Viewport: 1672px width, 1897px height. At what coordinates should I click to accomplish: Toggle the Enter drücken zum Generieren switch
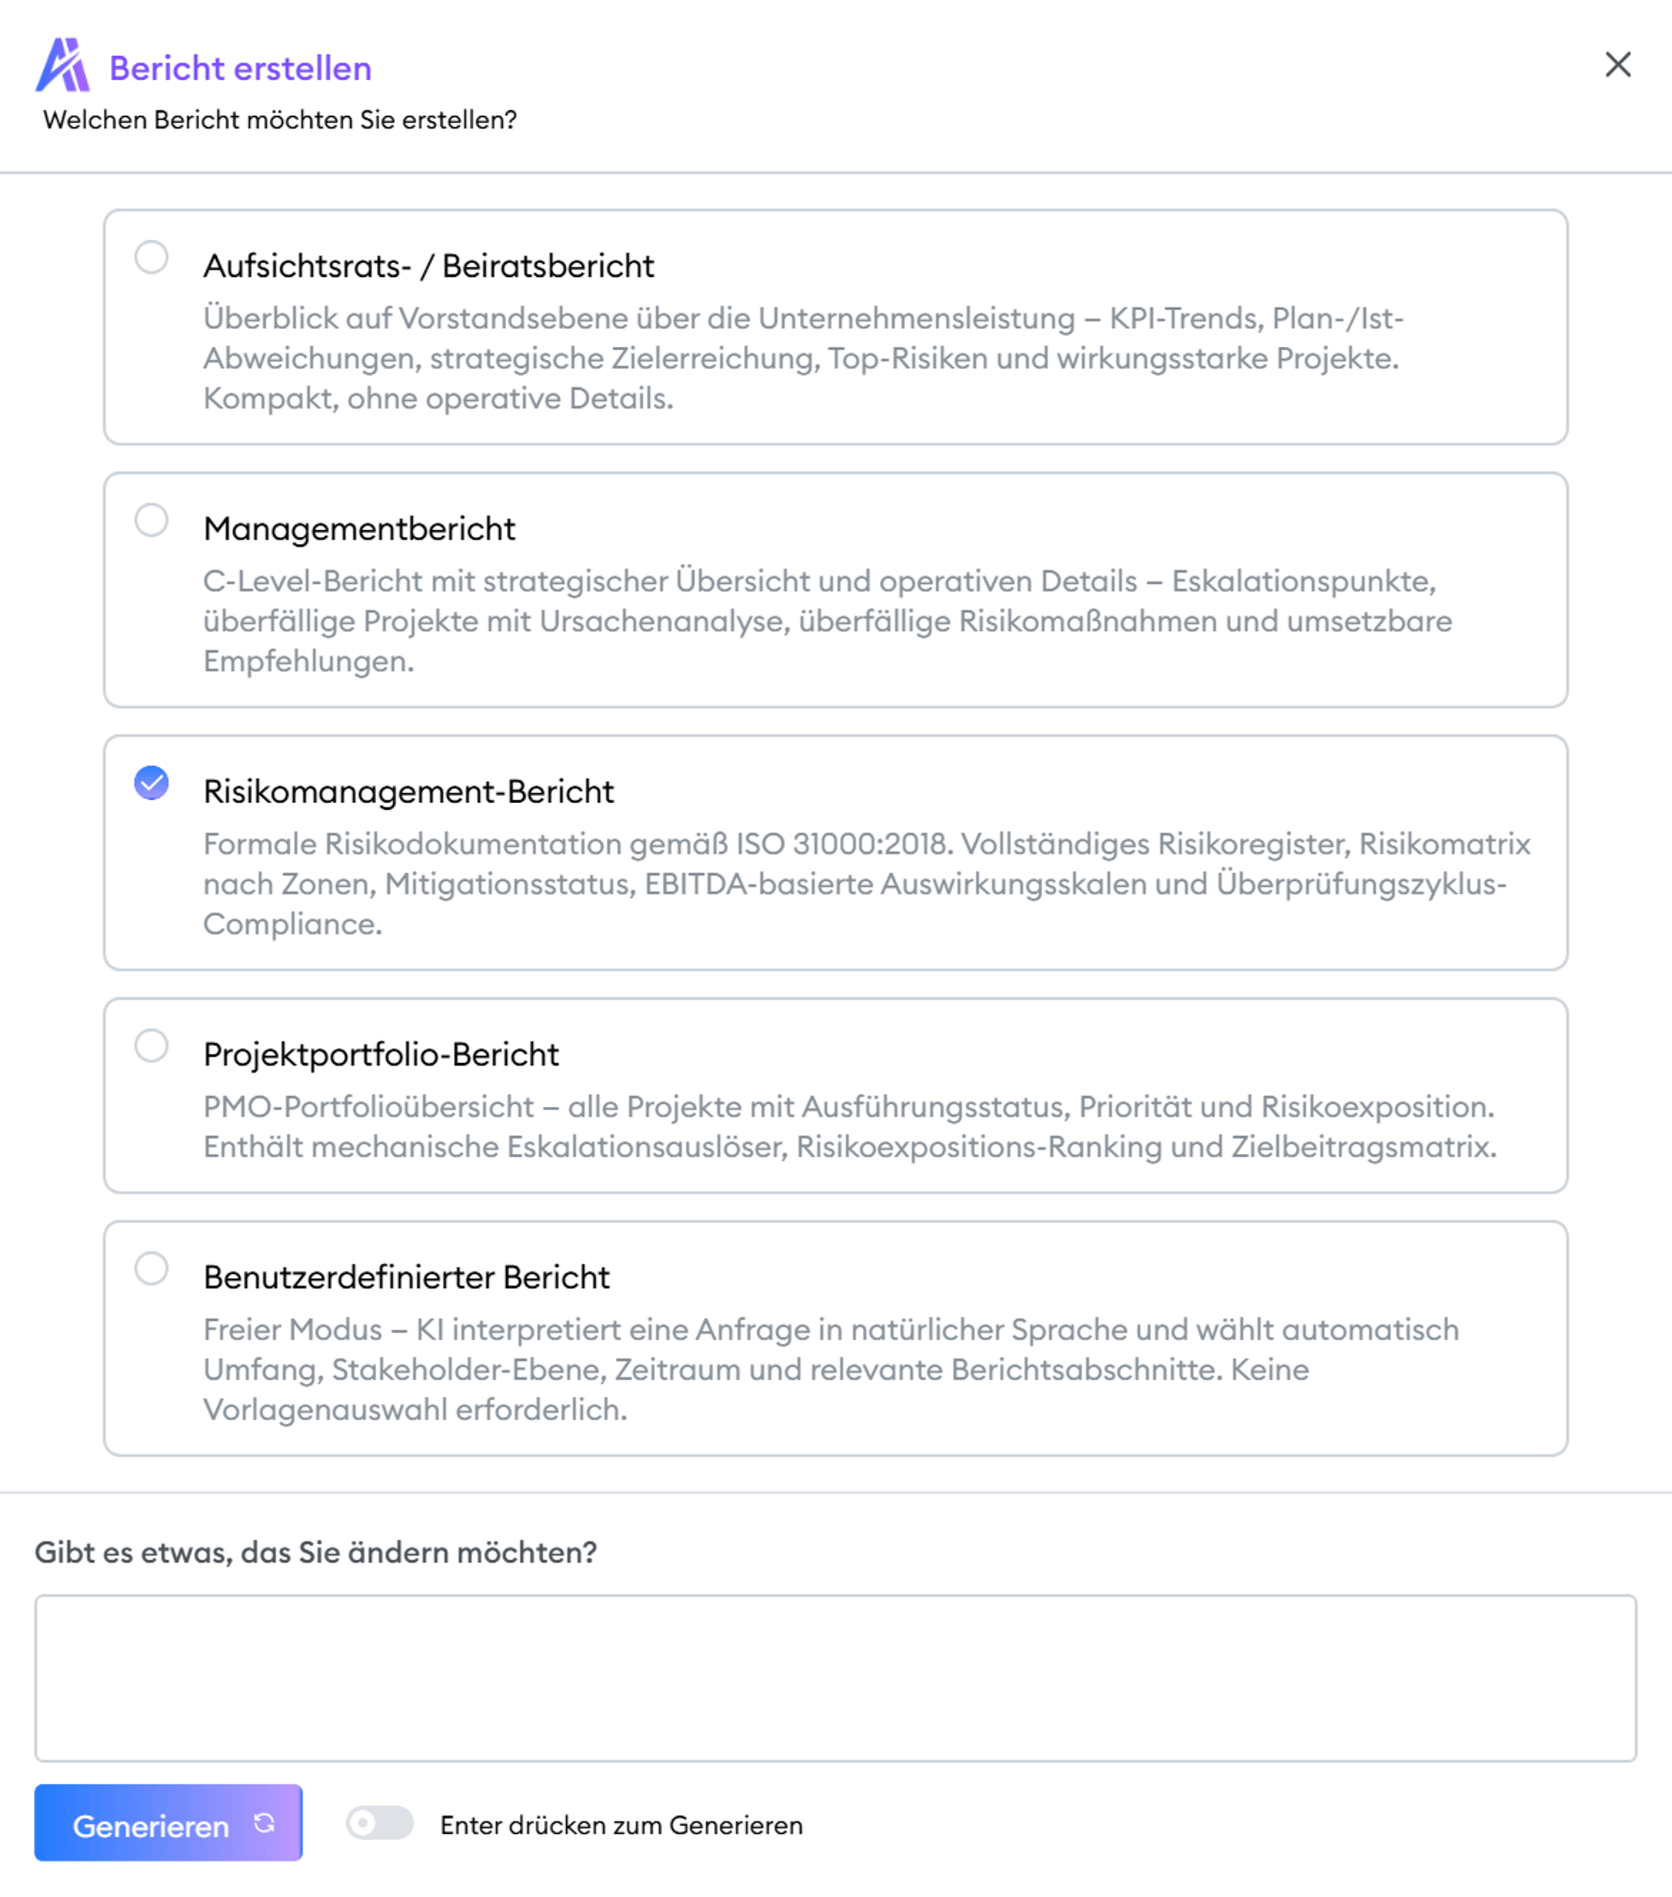click(x=379, y=1823)
